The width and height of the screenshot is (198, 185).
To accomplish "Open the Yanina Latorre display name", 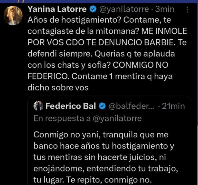I will pyautogui.click(x=58, y=10).
